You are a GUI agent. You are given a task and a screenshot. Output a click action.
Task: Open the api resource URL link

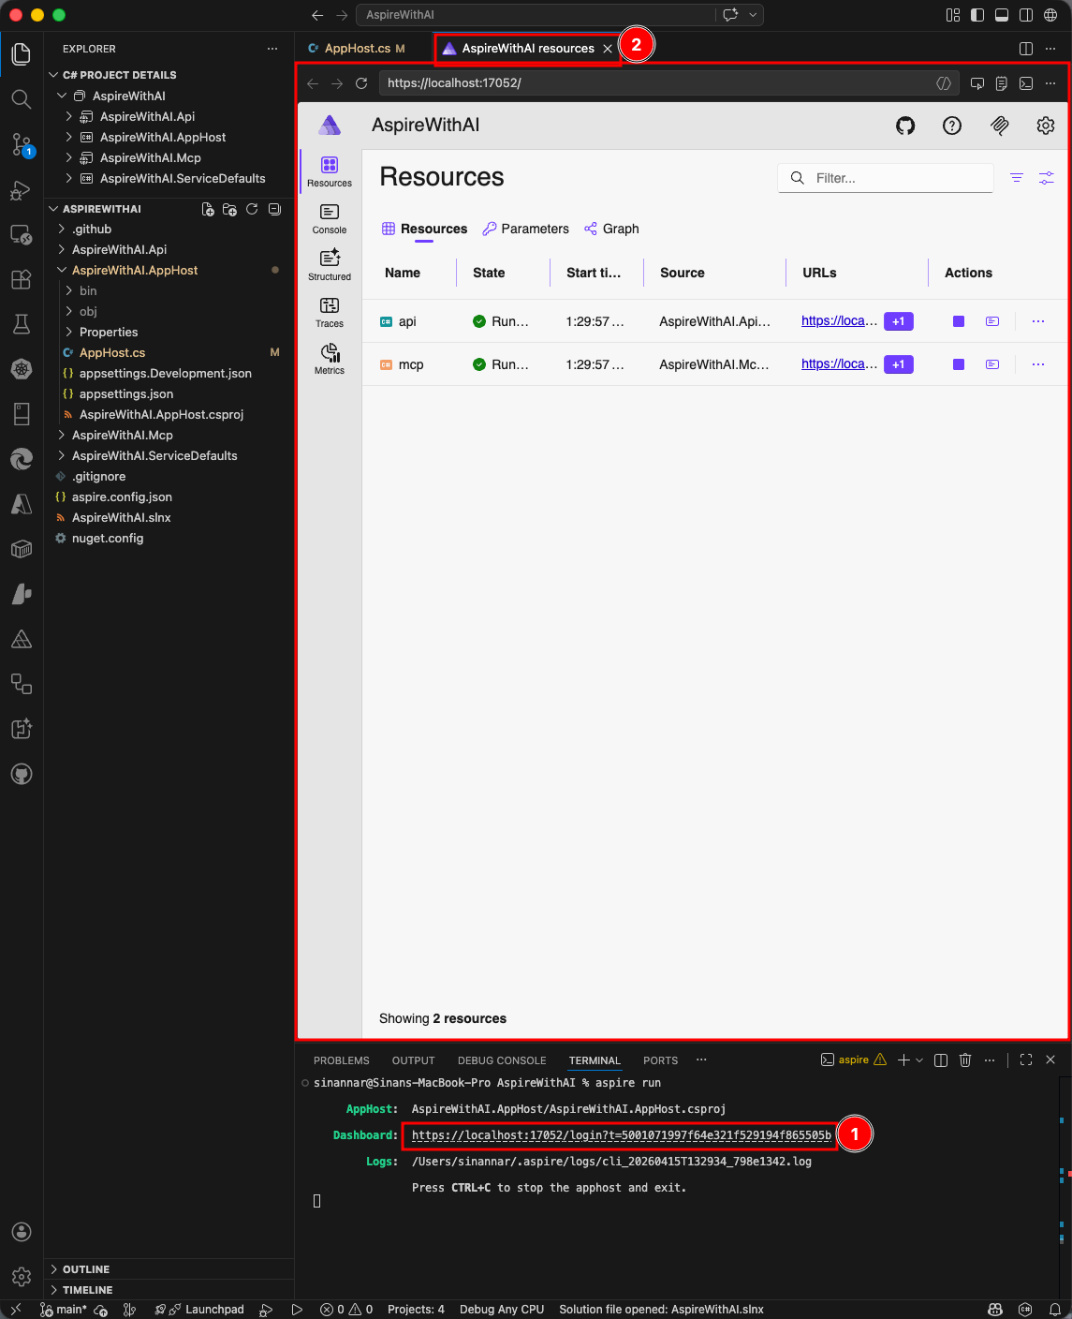tap(839, 321)
